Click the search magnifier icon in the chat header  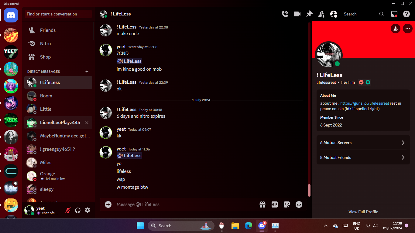pyautogui.click(x=382, y=14)
